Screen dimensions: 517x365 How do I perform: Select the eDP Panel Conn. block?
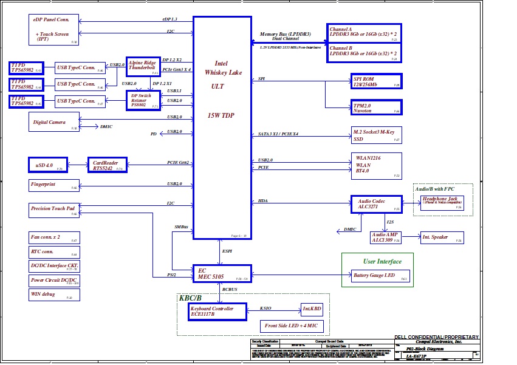pos(54,30)
